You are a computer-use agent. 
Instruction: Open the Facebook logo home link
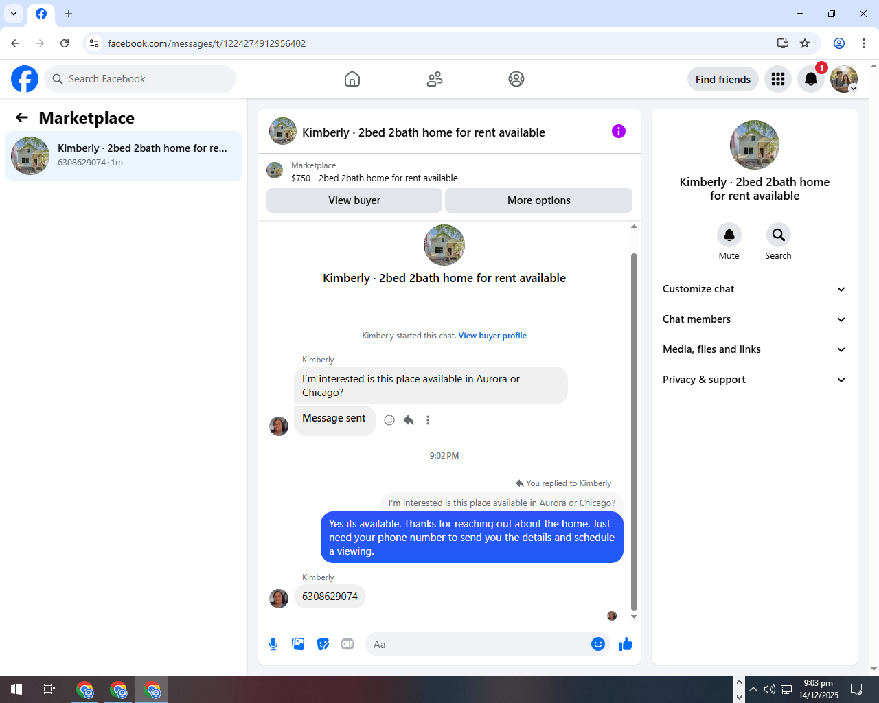pyautogui.click(x=25, y=79)
